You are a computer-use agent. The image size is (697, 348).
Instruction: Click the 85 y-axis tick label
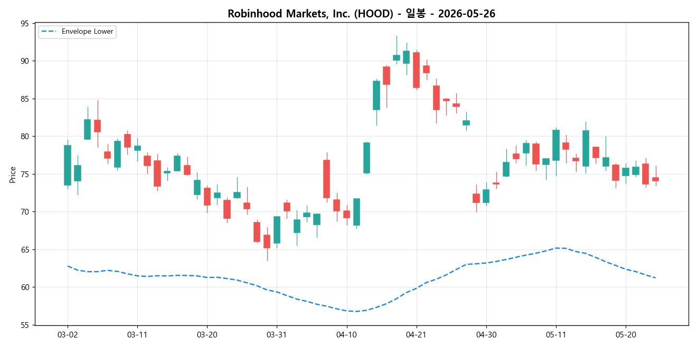(x=25, y=99)
